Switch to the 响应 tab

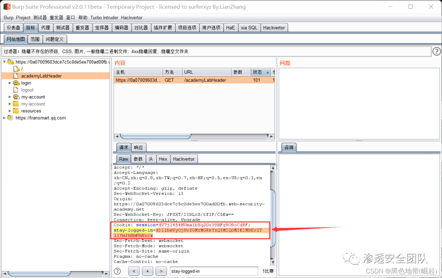[x=138, y=147]
